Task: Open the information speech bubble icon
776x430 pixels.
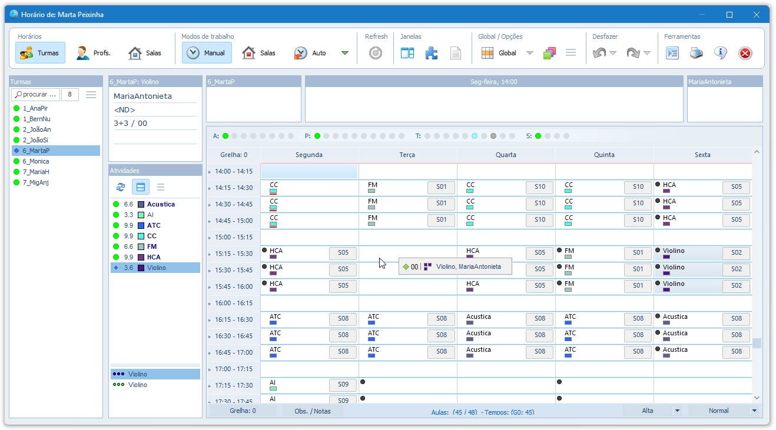Action: 721,53
